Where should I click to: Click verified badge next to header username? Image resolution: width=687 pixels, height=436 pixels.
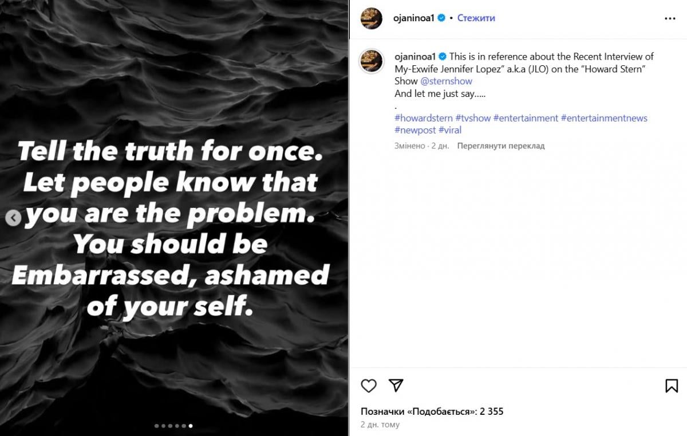click(441, 18)
